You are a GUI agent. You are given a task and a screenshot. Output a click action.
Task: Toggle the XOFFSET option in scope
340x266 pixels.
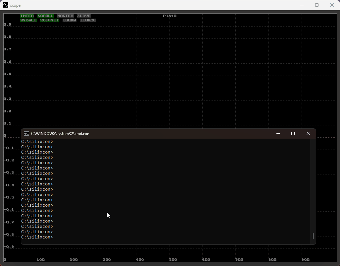(x=49, y=20)
